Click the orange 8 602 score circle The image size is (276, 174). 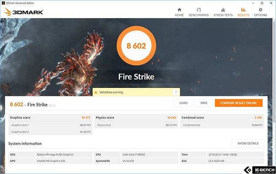[136, 46]
